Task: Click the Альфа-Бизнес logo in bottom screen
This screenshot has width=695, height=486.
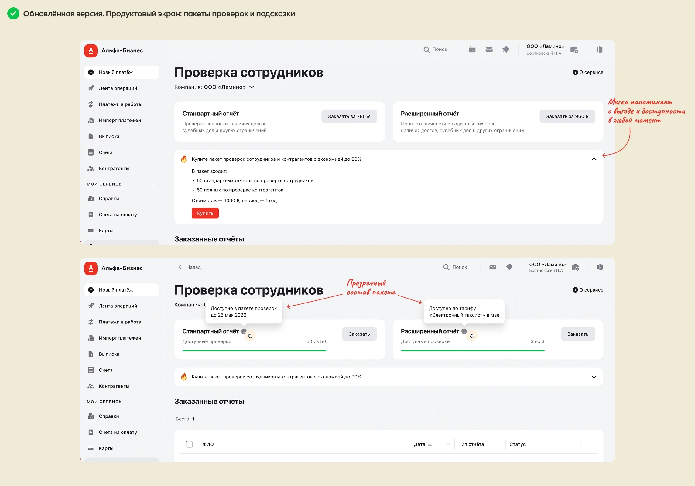Action: point(91,268)
